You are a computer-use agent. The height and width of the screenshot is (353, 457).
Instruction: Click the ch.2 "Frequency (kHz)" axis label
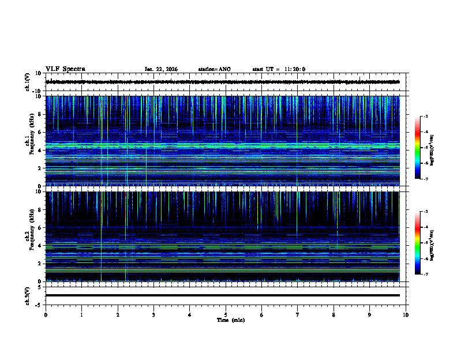[x=32, y=230]
